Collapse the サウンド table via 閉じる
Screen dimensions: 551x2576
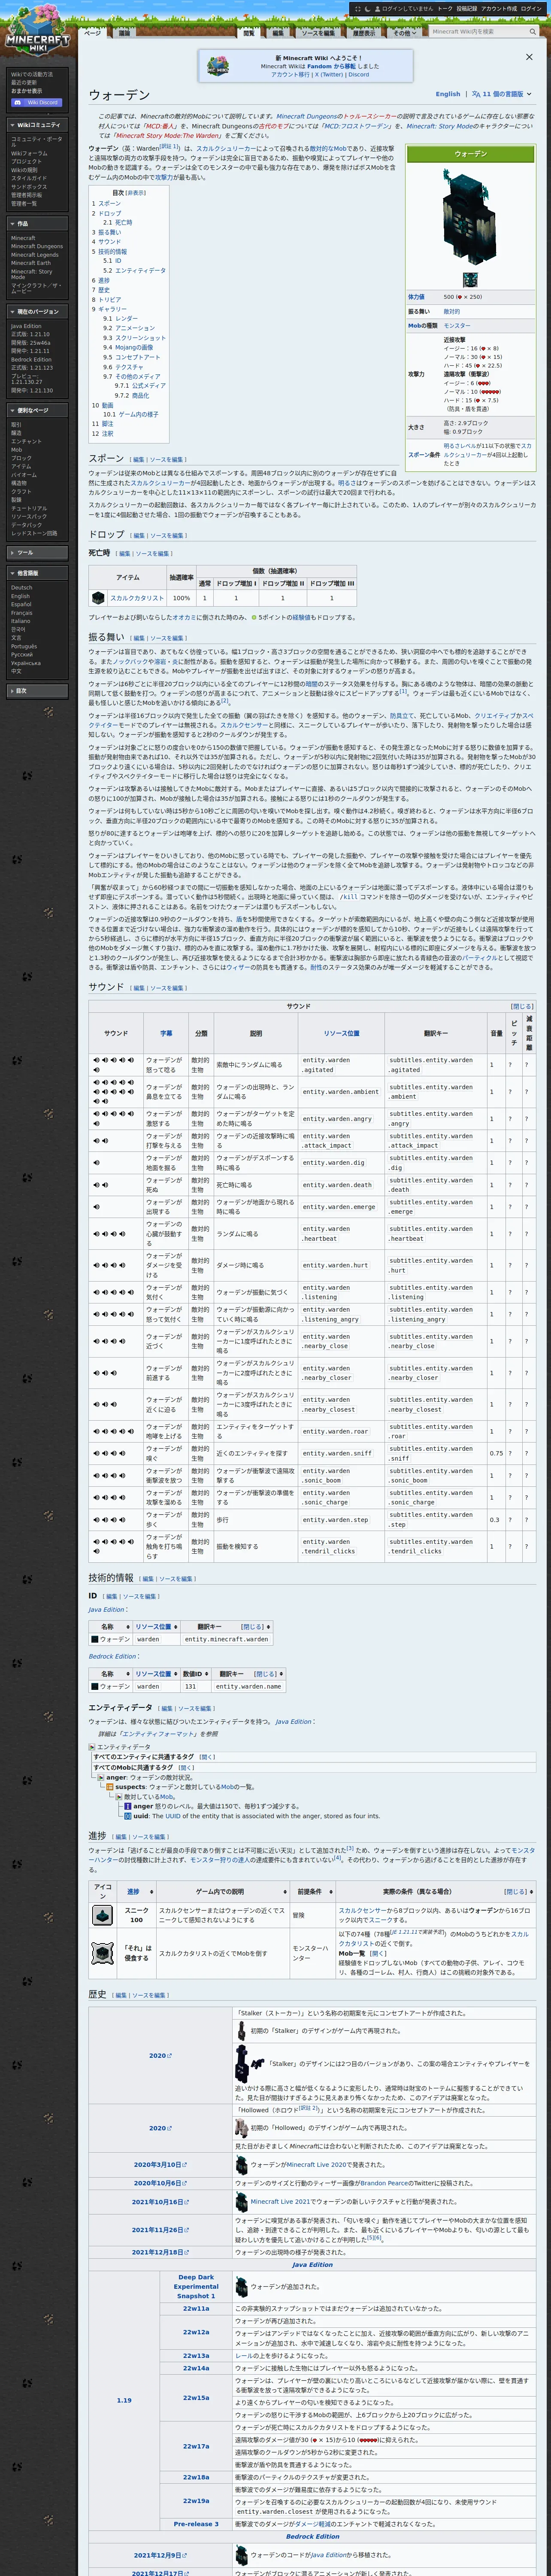pos(522,1006)
